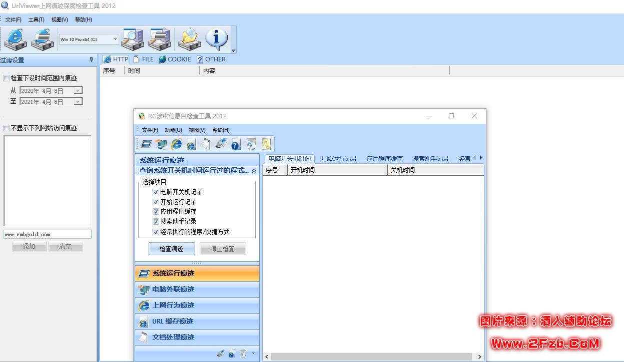
Task: Click the open folder icon in UrlViewer toolbar
Action: 189,38
